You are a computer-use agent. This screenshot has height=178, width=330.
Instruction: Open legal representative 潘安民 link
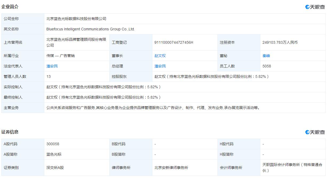pyautogui.click(x=52, y=66)
